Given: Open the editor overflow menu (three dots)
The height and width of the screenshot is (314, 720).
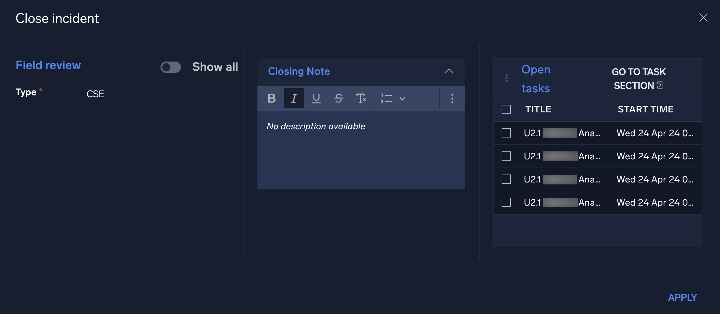Looking at the screenshot, I should 452,98.
